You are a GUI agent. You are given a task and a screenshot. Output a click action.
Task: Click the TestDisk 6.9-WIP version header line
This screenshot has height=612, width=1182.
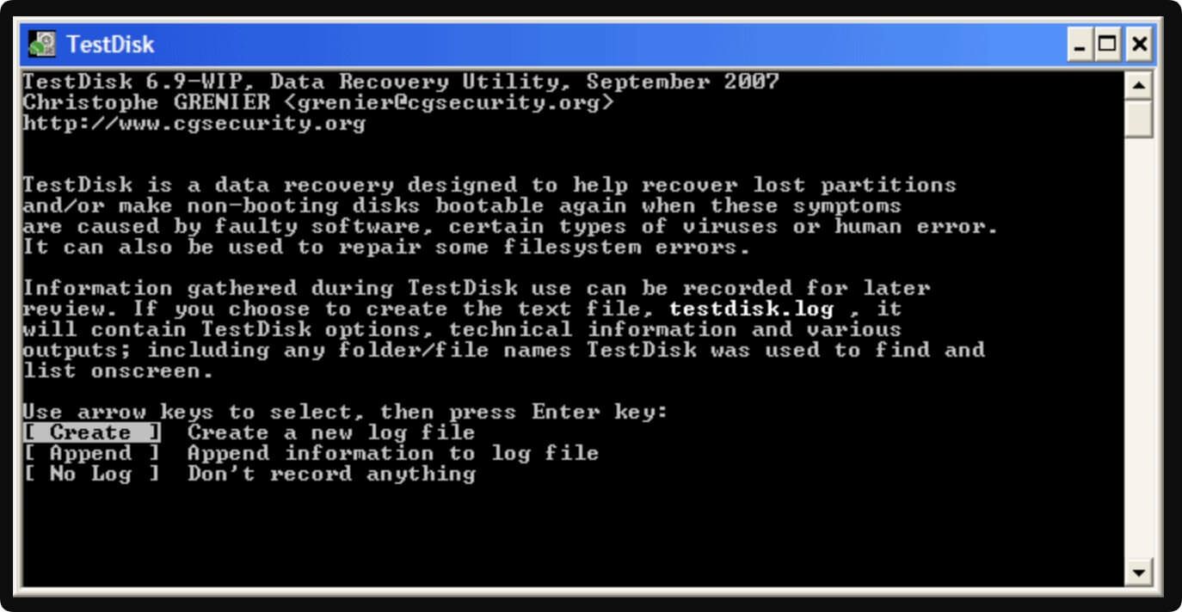click(x=401, y=83)
